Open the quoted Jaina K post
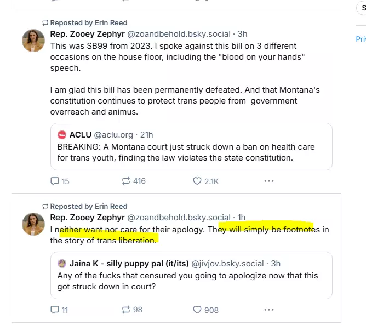The image size is (366, 325). point(191,281)
